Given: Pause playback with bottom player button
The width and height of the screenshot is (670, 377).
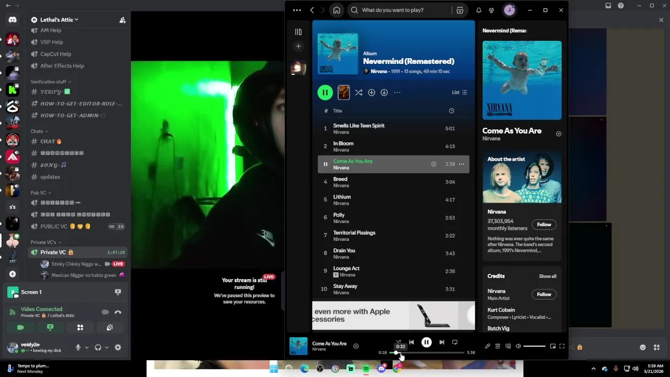Looking at the screenshot, I should (427, 342).
